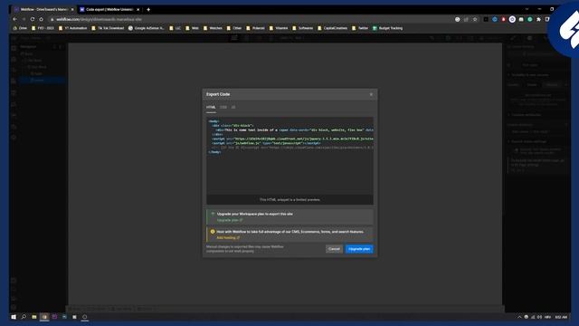Image resolution: width=579 pixels, height=326 pixels.
Task: Cancel the code export
Action: [334, 249]
